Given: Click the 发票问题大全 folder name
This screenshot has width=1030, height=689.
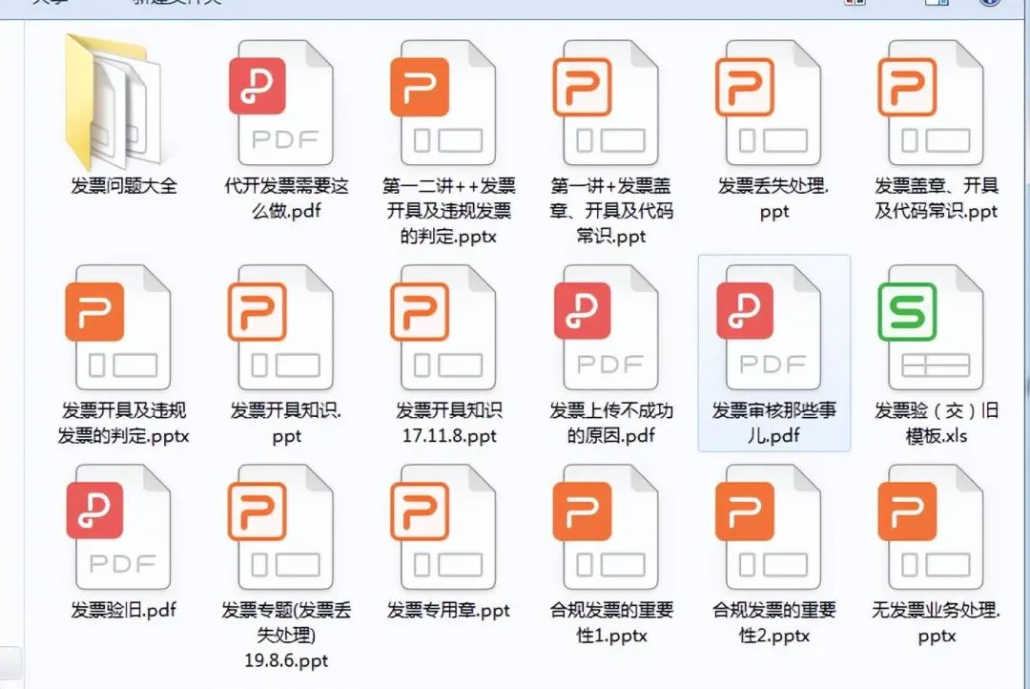Looking at the screenshot, I should coord(123,186).
